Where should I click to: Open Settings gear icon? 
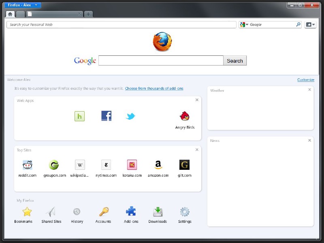point(185,212)
